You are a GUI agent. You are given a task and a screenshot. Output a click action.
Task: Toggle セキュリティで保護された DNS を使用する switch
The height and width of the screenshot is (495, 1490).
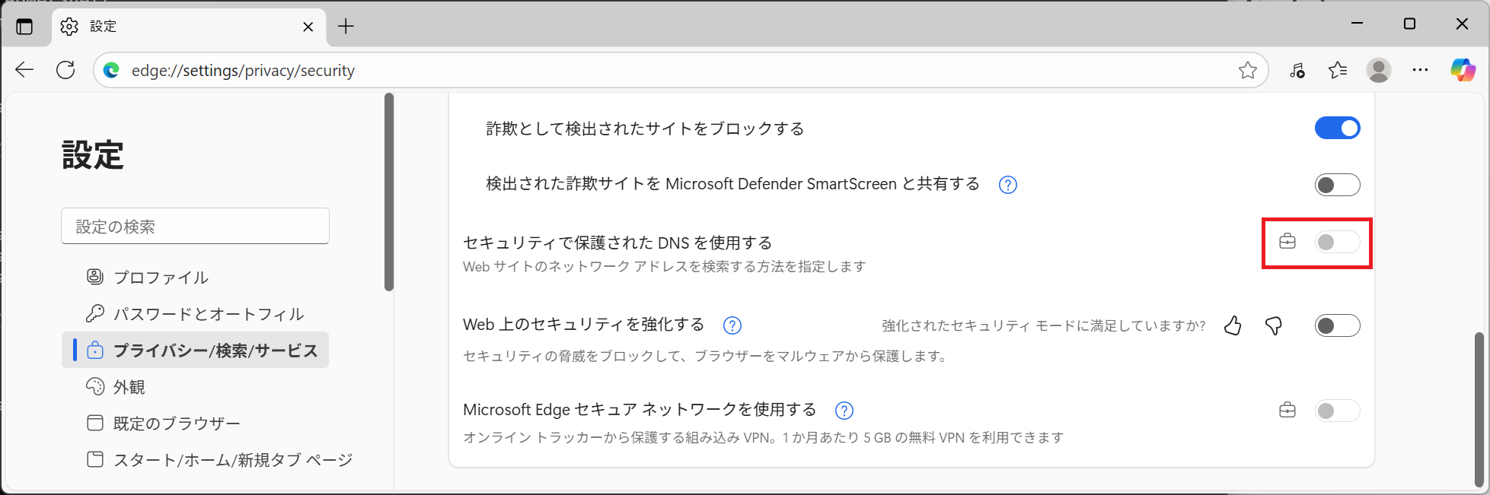coord(1337,242)
